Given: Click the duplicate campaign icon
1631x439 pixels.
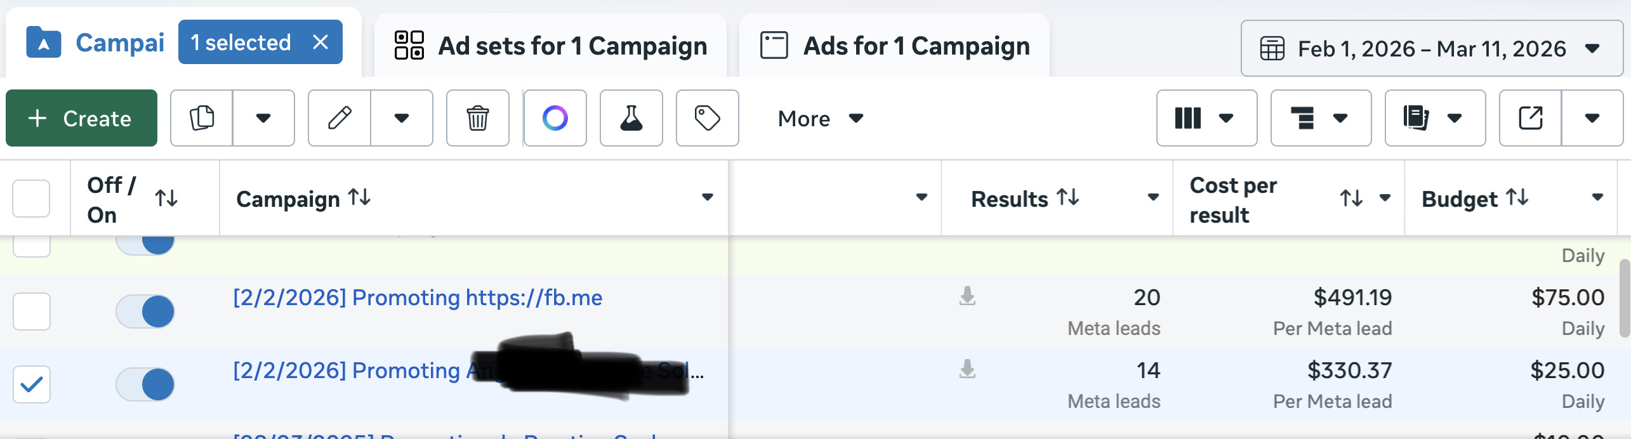Looking at the screenshot, I should pos(202,118).
